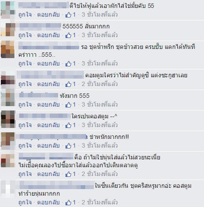
Task: Open avatar beside the "ใครเปนคอสตูม" comment
Action: (8, 119)
